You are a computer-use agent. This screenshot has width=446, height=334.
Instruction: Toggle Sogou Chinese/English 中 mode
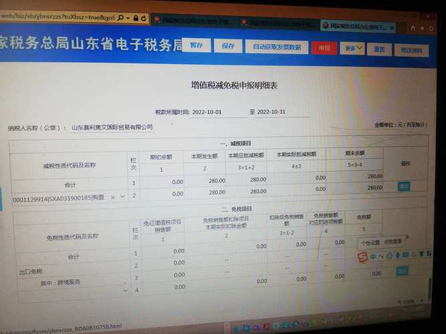(x=373, y=257)
